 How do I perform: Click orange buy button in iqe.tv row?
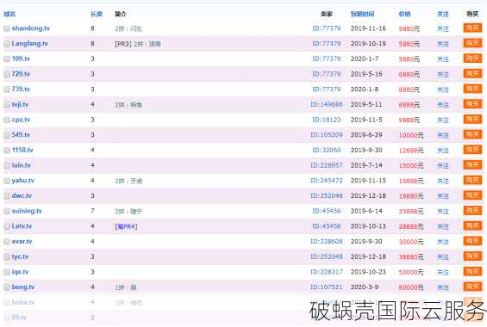(x=472, y=272)
